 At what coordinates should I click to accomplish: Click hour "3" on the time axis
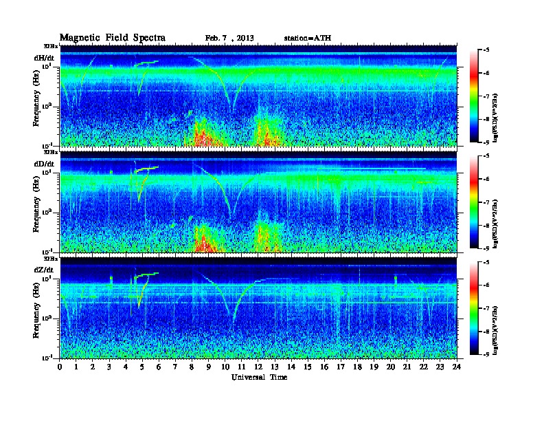point(109,367)
